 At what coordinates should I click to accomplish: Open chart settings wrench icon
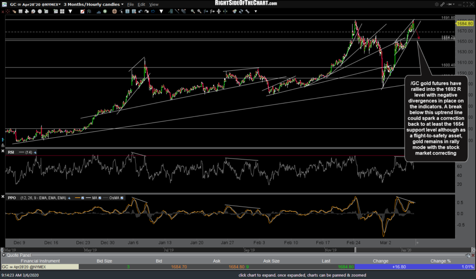click(x=436, y=4)
